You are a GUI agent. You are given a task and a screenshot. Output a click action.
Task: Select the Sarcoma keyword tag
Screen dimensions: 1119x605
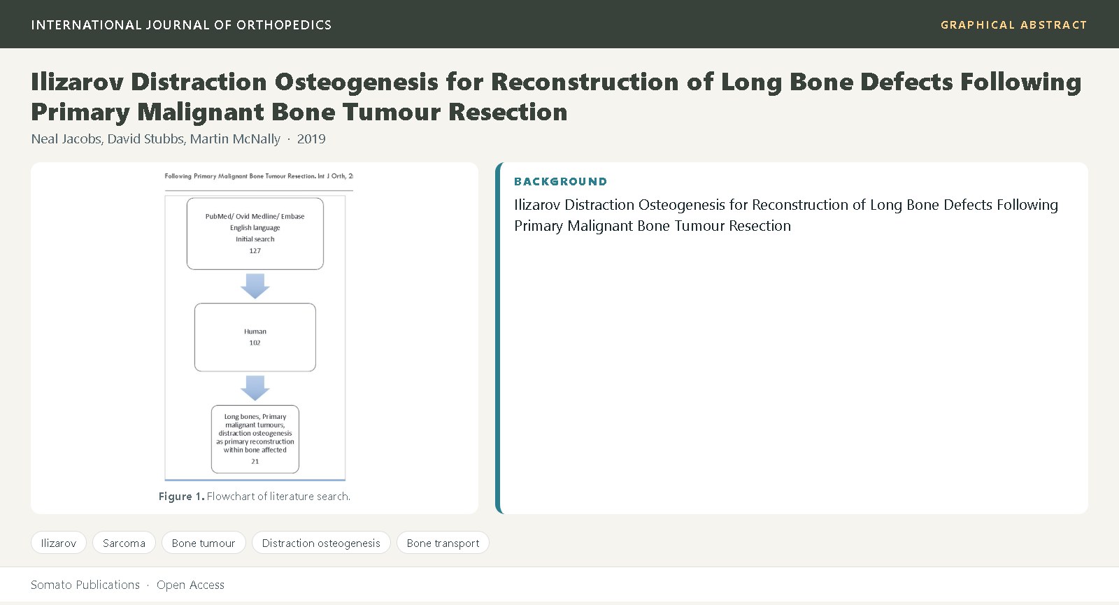[x=124, y=543]
